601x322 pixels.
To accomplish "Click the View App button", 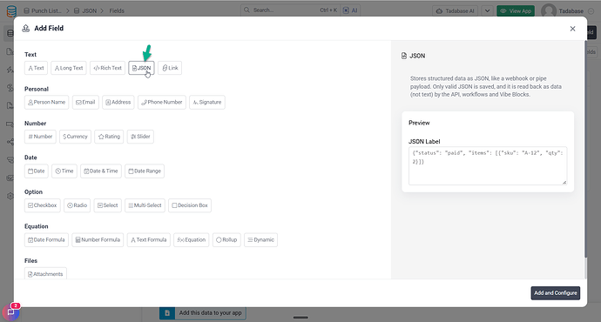I will click(516, 10).
